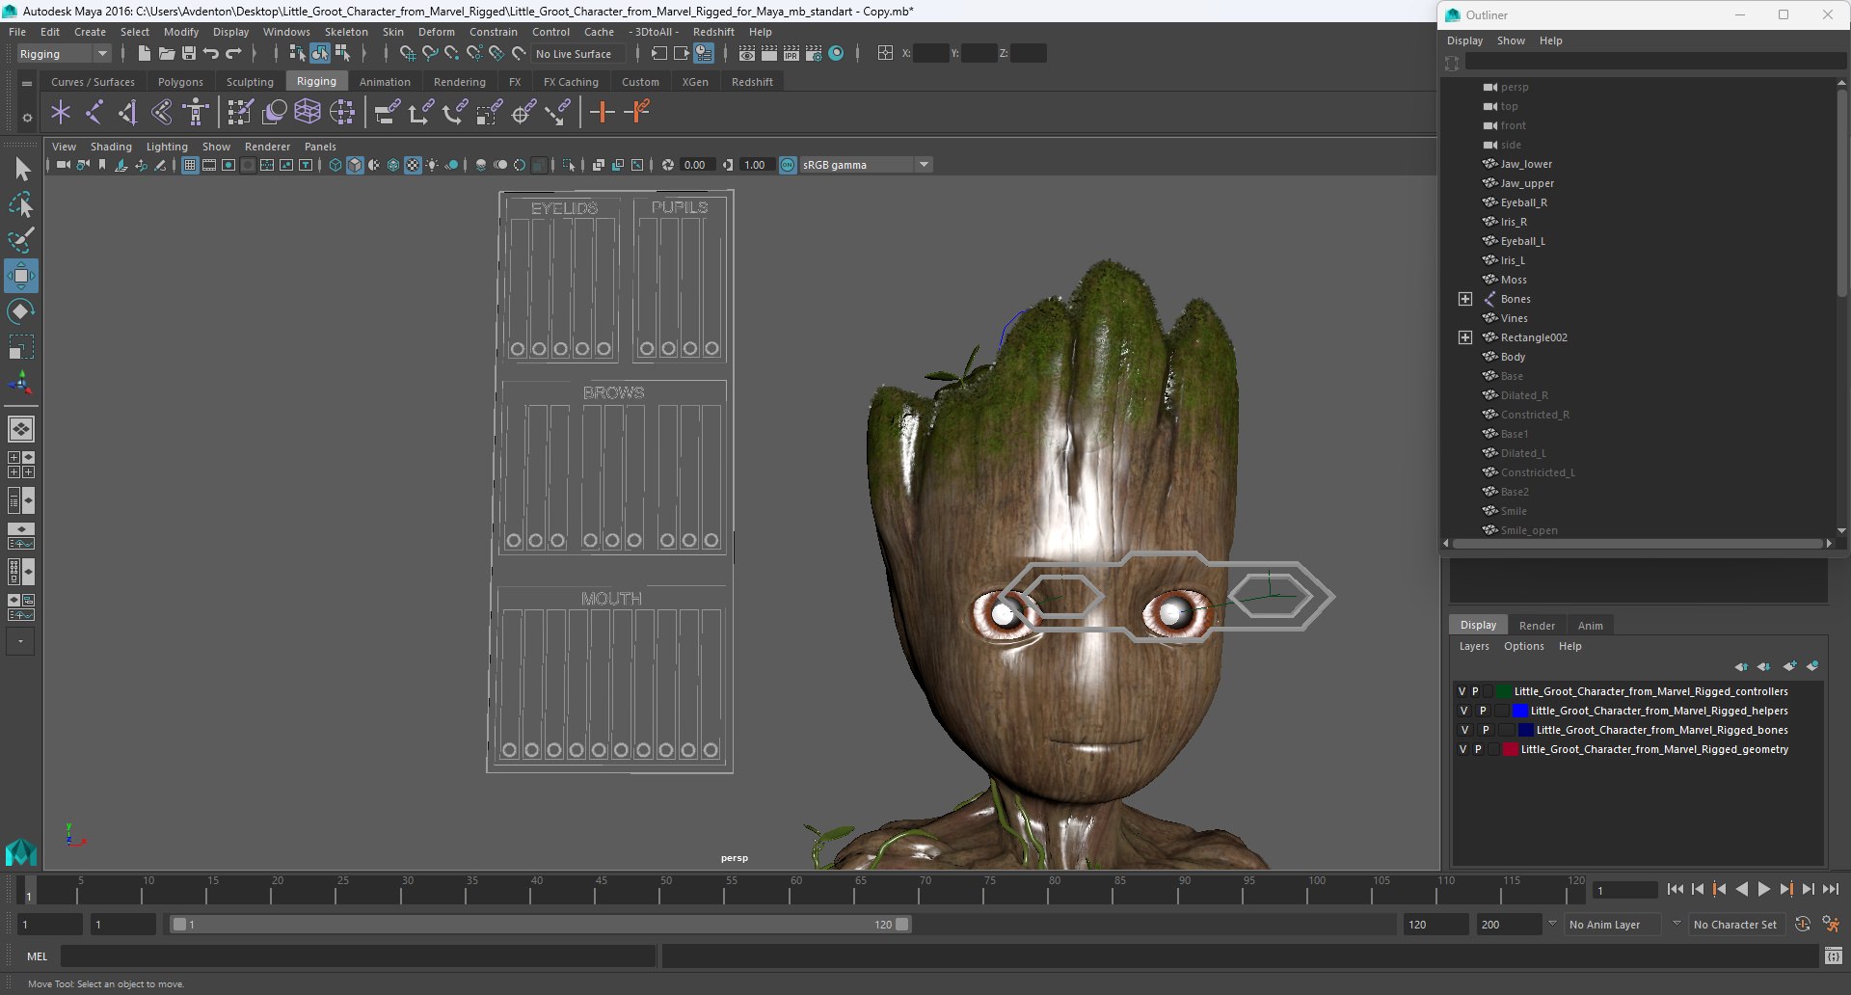The width and height of the screenshot is (1851, 995).
Task: Open the Render tab in layer editor
Action: click(1537, 626)
